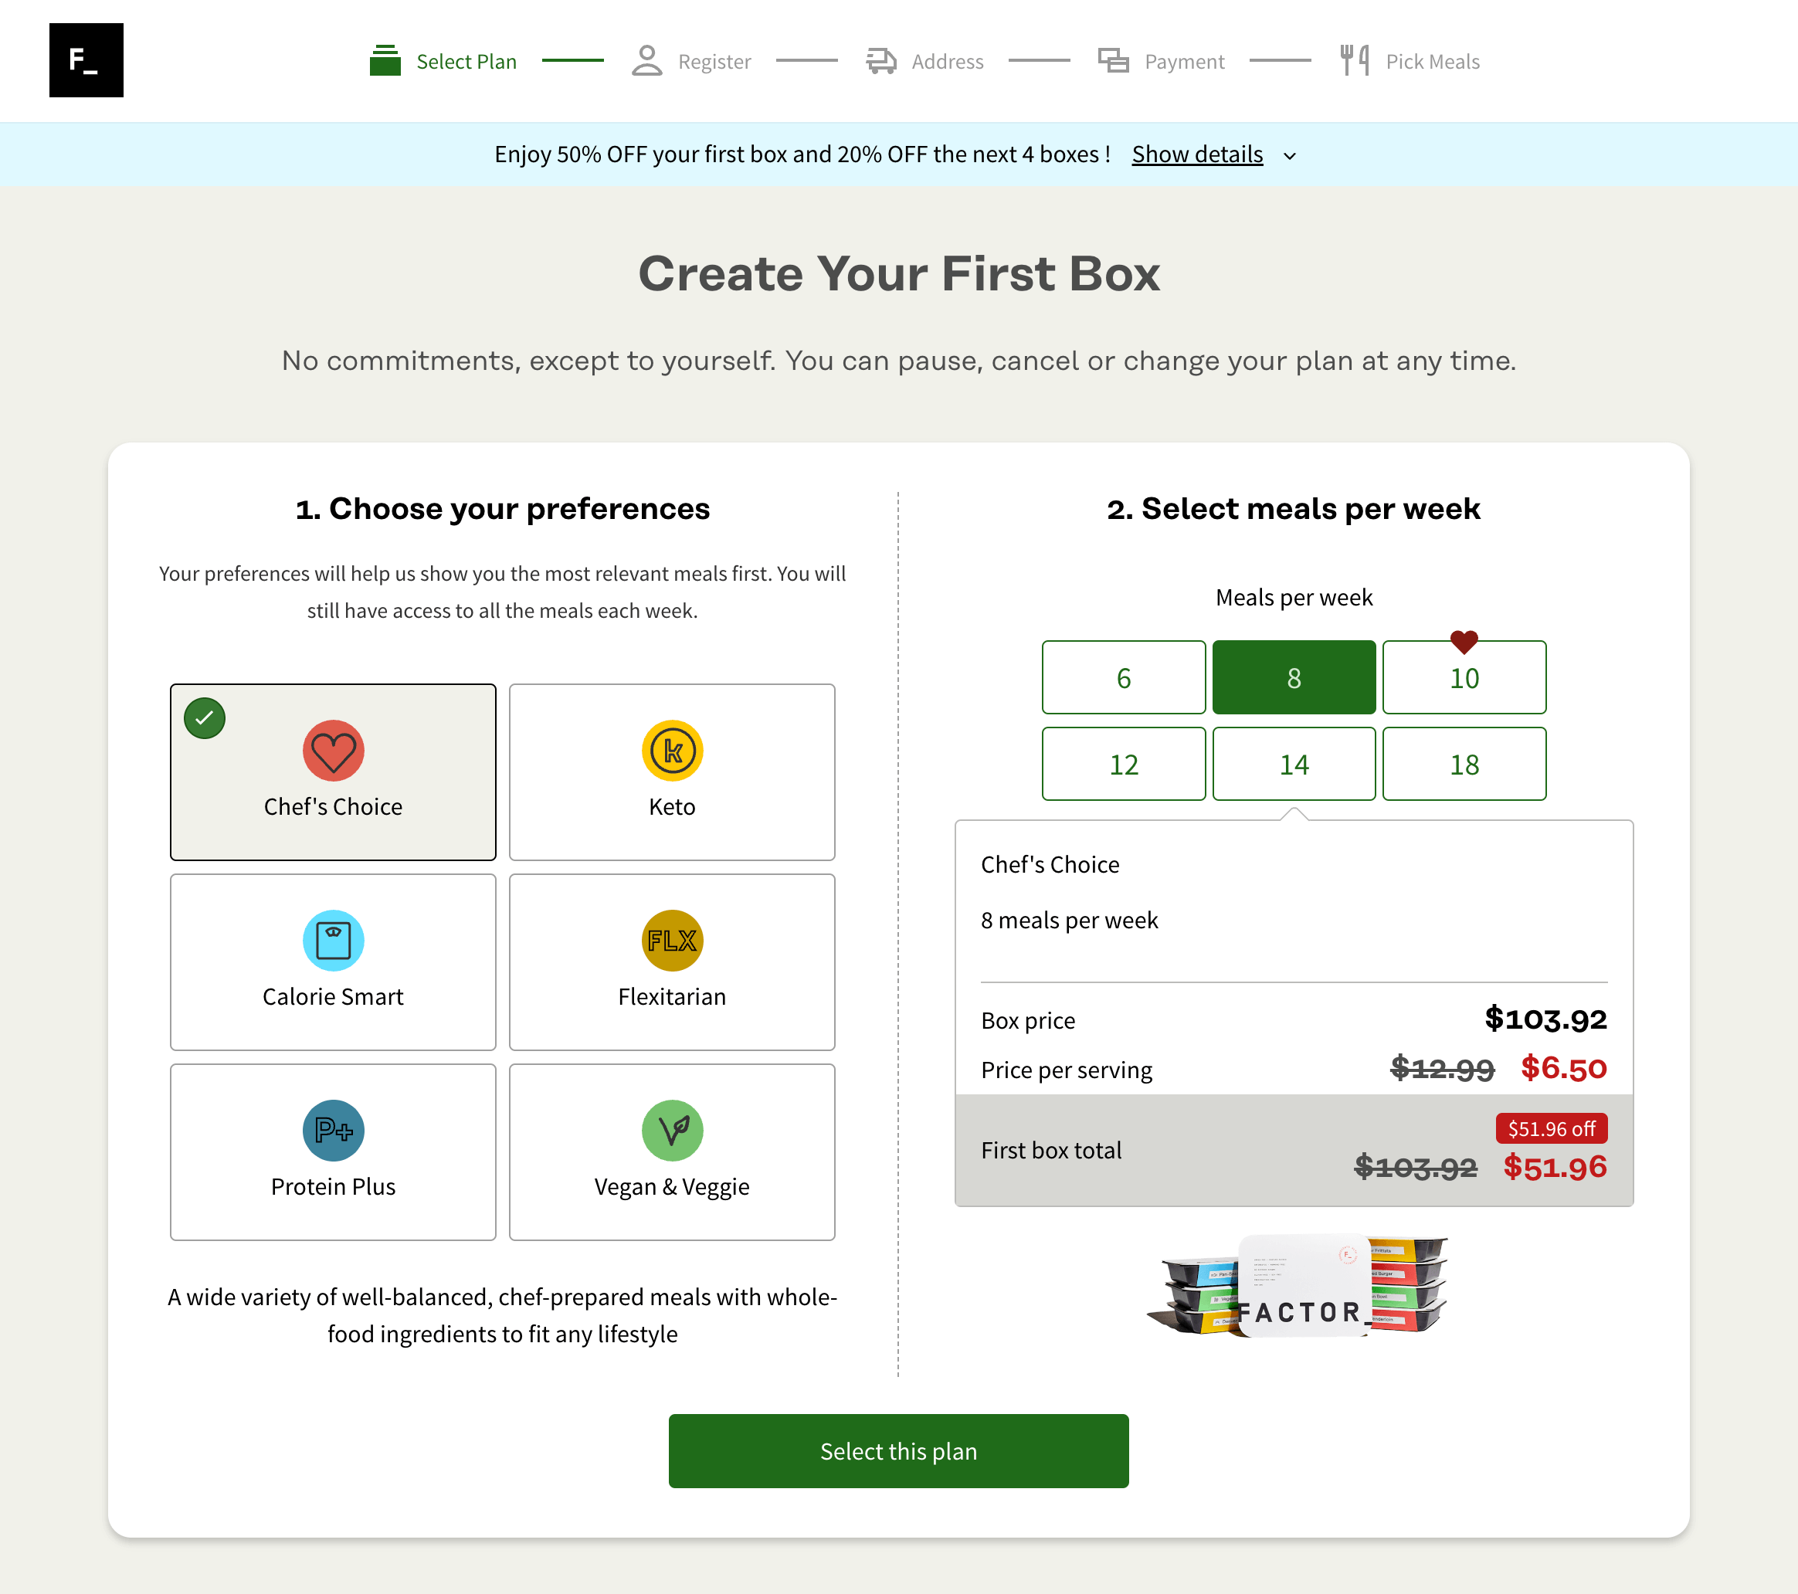Image resolution: width=1798 pixels, height=1594 pixels.
Task: Select 6 meals per week option
Action: 1125,677
